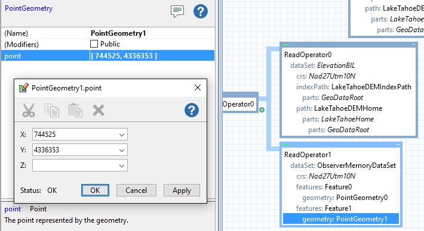Select parts: LakeTahoeHome in ReadOperator0
Image resolution: width=424 pixels, height=231 pixels.
[338, 119]
